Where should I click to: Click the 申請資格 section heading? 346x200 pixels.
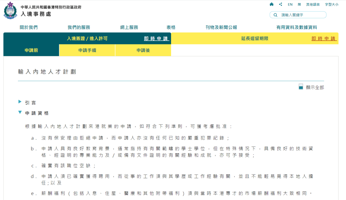[x=37, y=113]
